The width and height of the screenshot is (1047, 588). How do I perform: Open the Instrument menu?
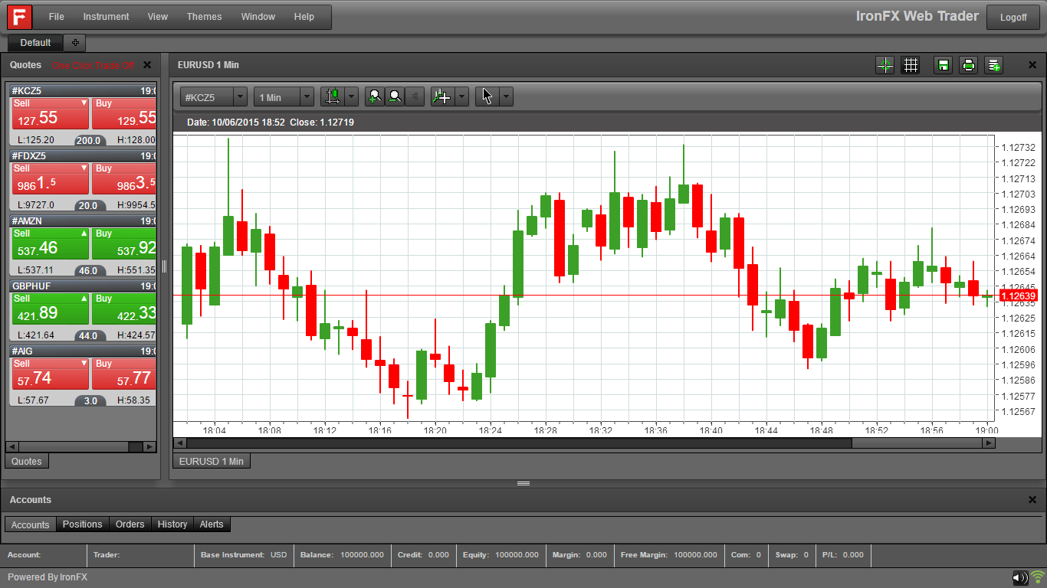(x=106, y=17)
